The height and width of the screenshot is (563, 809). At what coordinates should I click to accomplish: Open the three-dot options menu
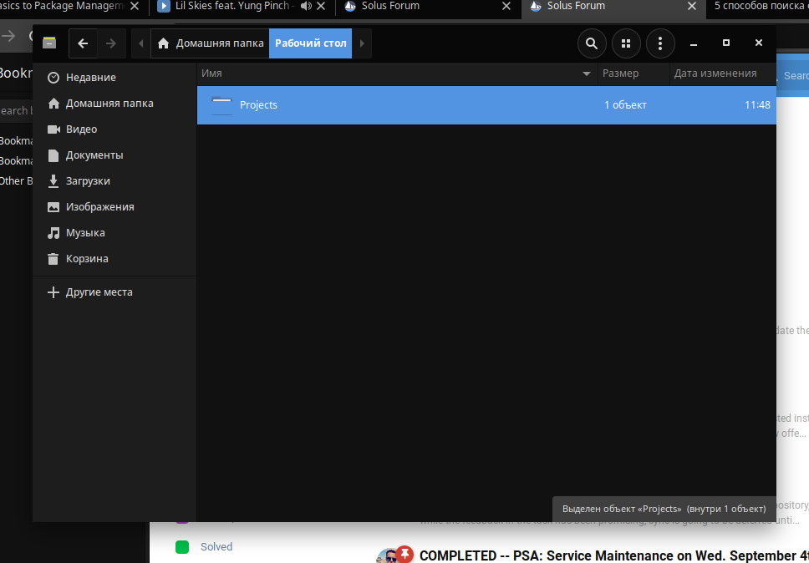(x=660, y=43)
